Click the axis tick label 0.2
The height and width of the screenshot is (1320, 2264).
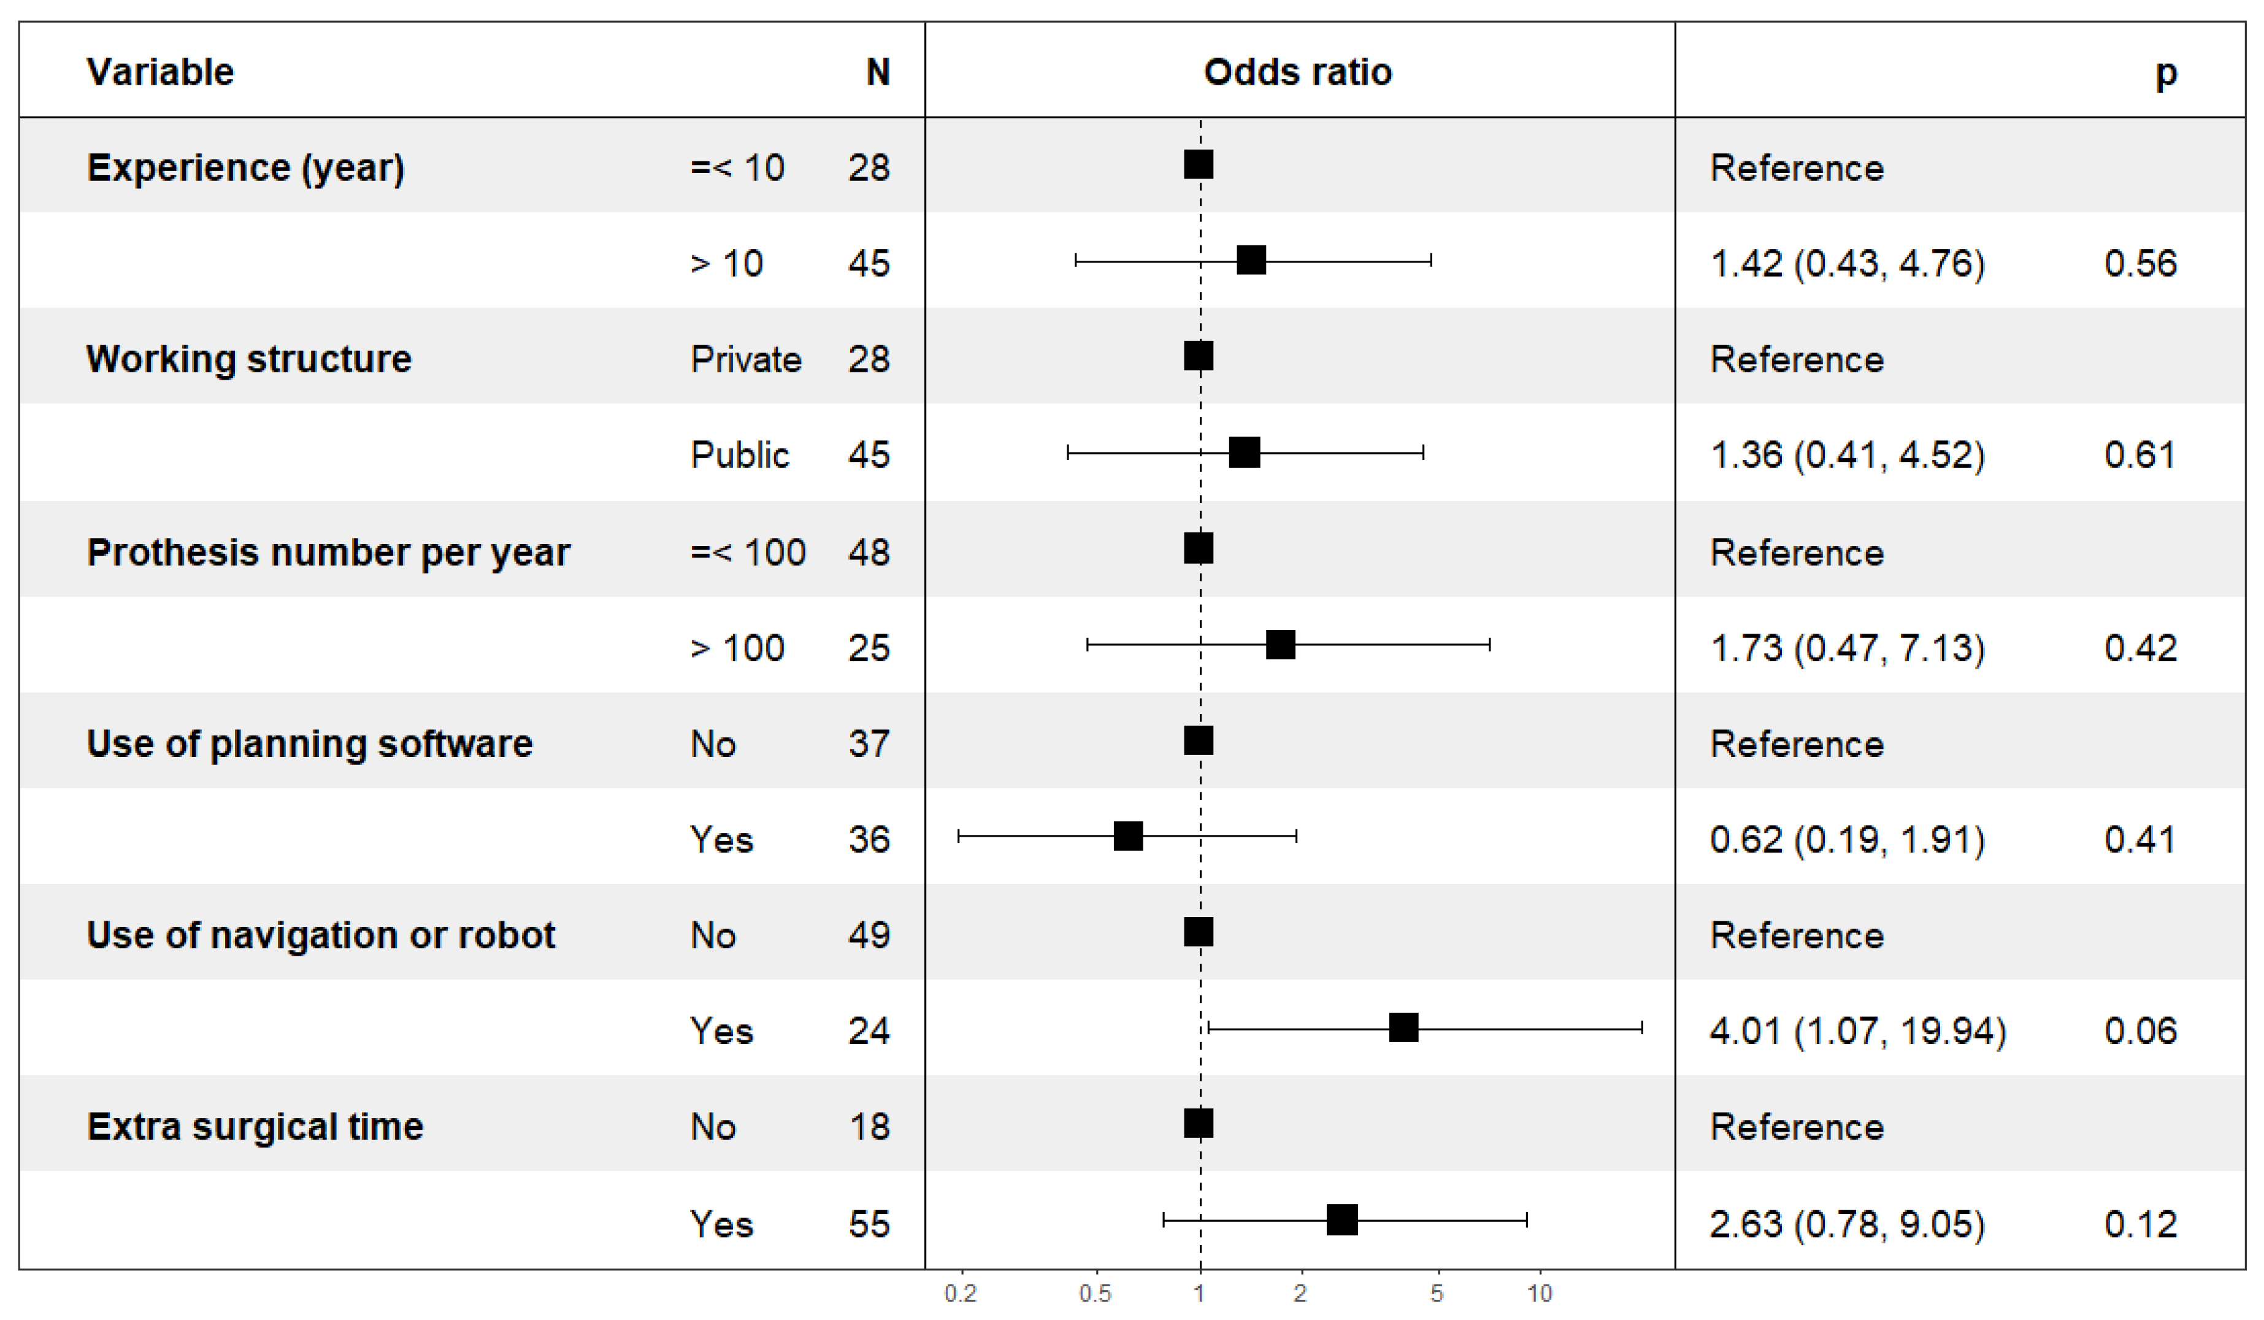(x=959, y=1294)
